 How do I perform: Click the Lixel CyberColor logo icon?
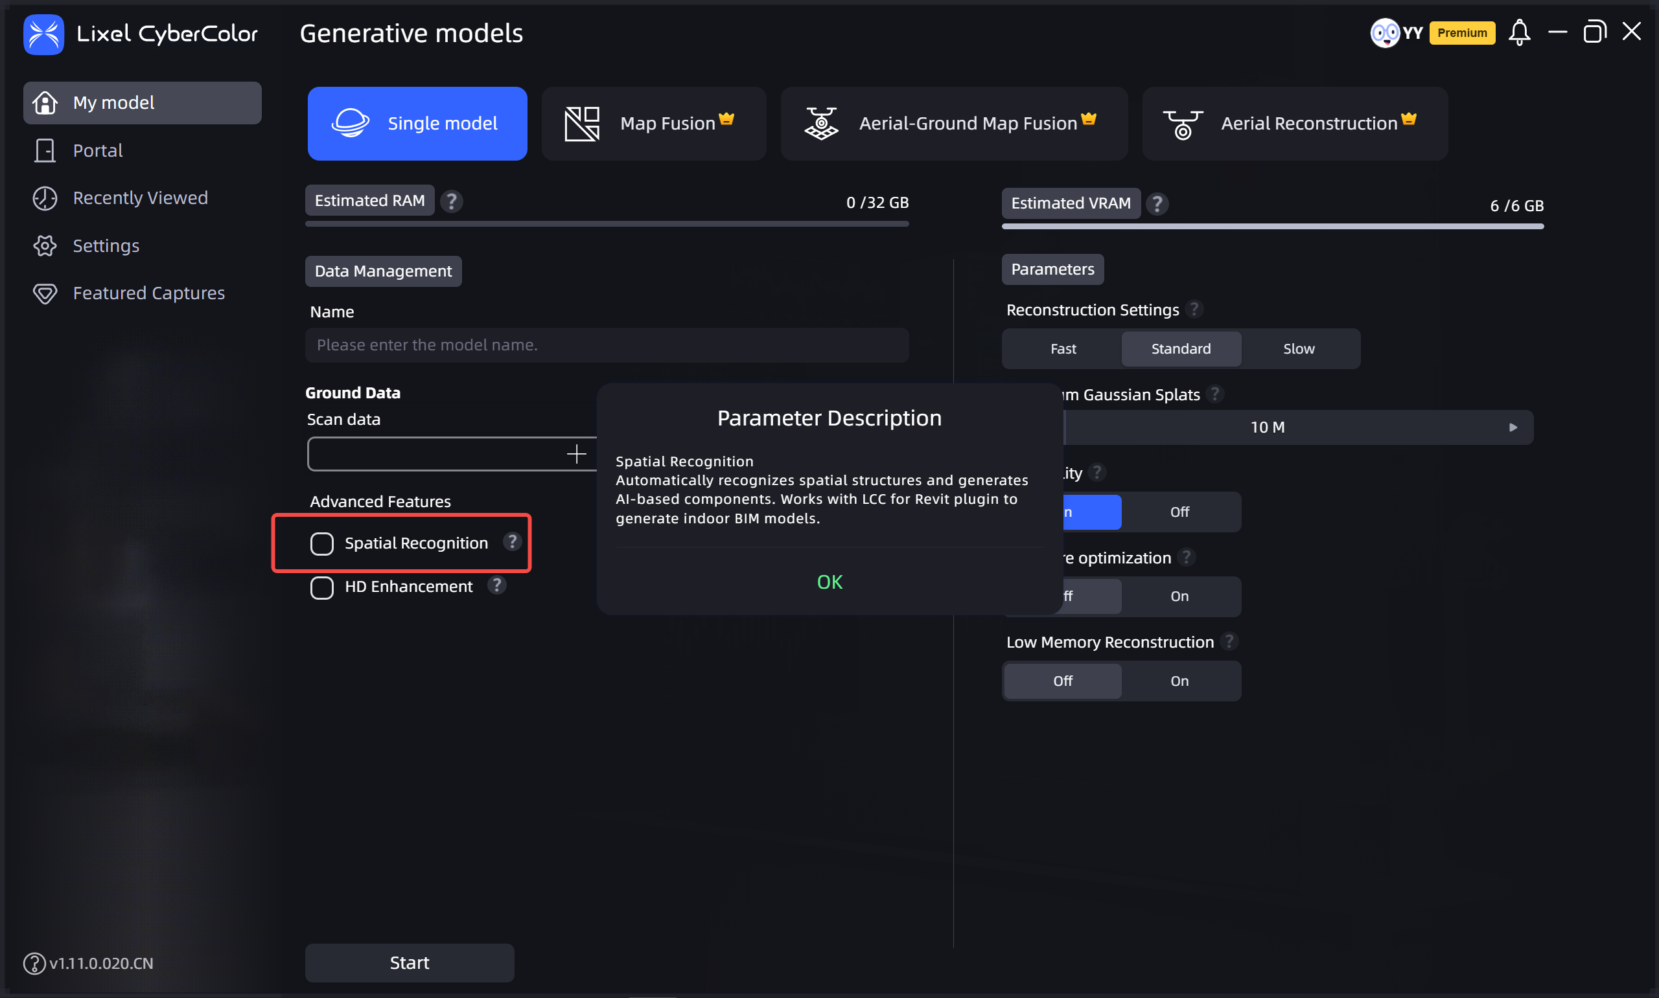tap(43, 34)
